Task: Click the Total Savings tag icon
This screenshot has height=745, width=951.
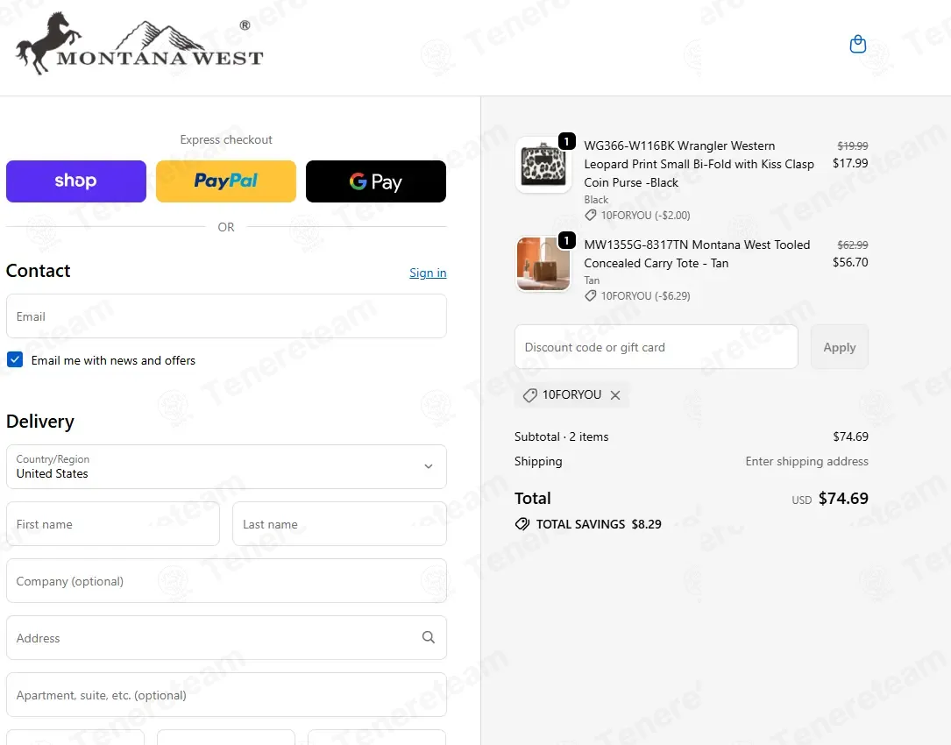Action: coord(522,524)
